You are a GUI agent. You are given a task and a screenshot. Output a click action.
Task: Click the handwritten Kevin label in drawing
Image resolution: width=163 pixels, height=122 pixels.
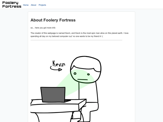point(59,64)
